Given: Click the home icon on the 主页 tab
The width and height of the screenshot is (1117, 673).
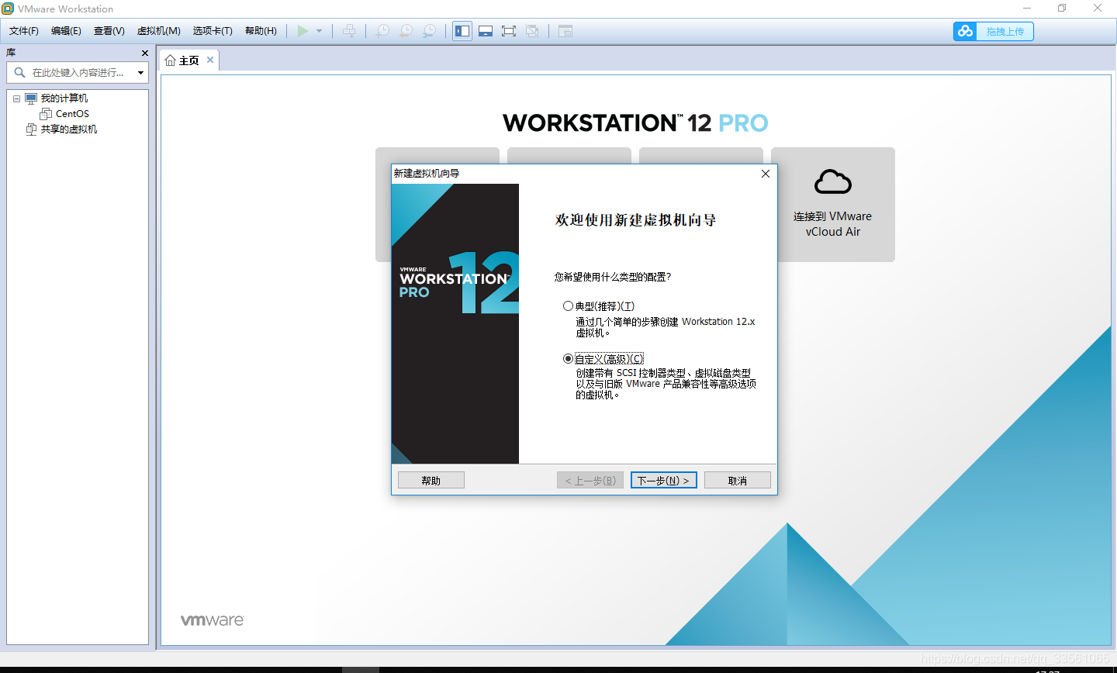Looking at the screenshot, I should pos(170,60).
